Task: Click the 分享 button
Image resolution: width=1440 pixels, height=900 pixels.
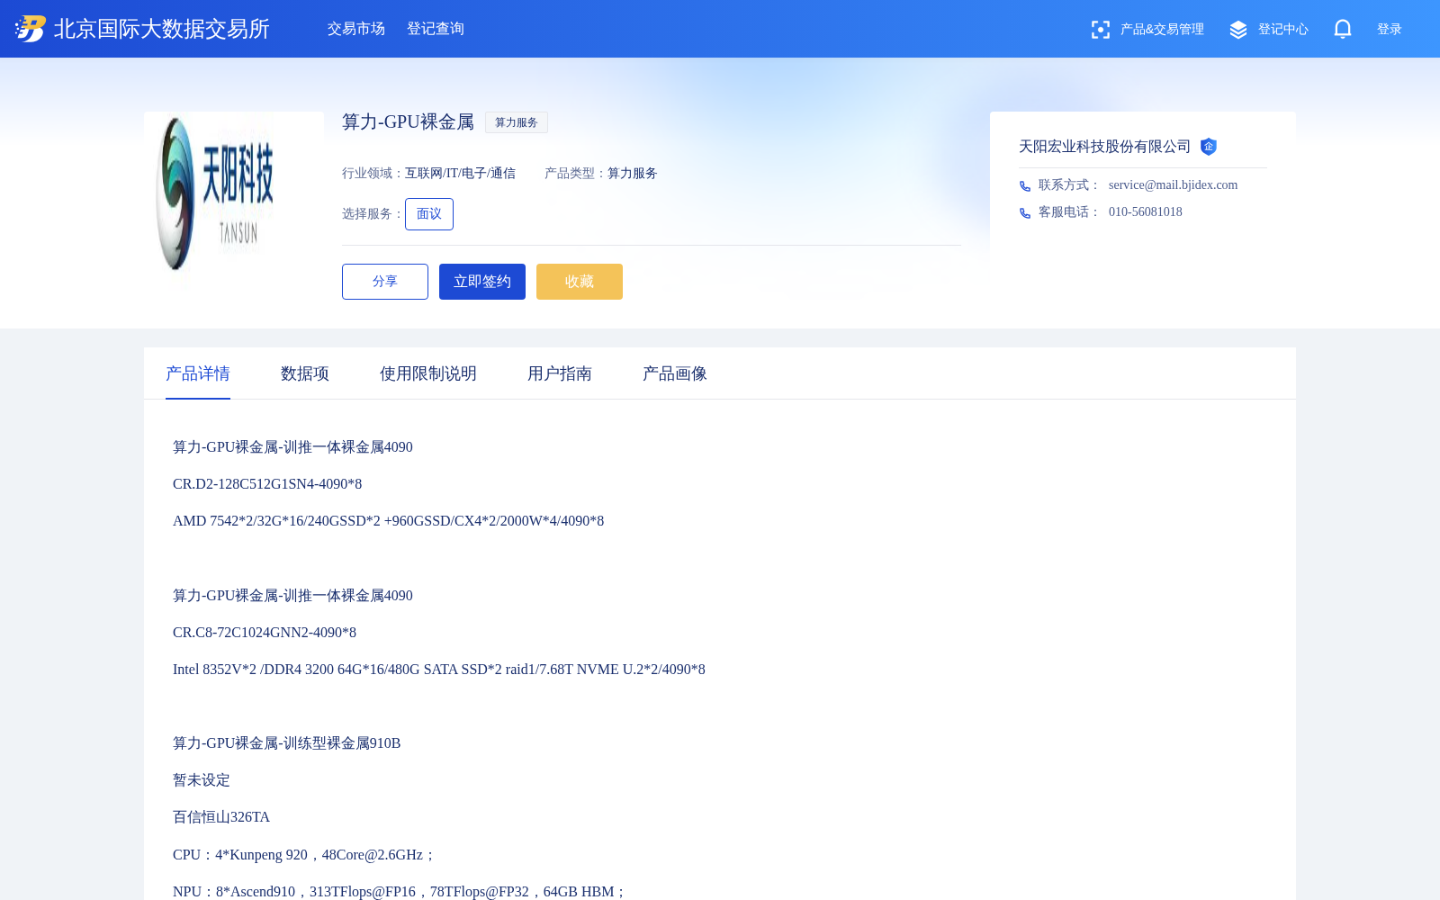Action: click(x=385, y=282)
